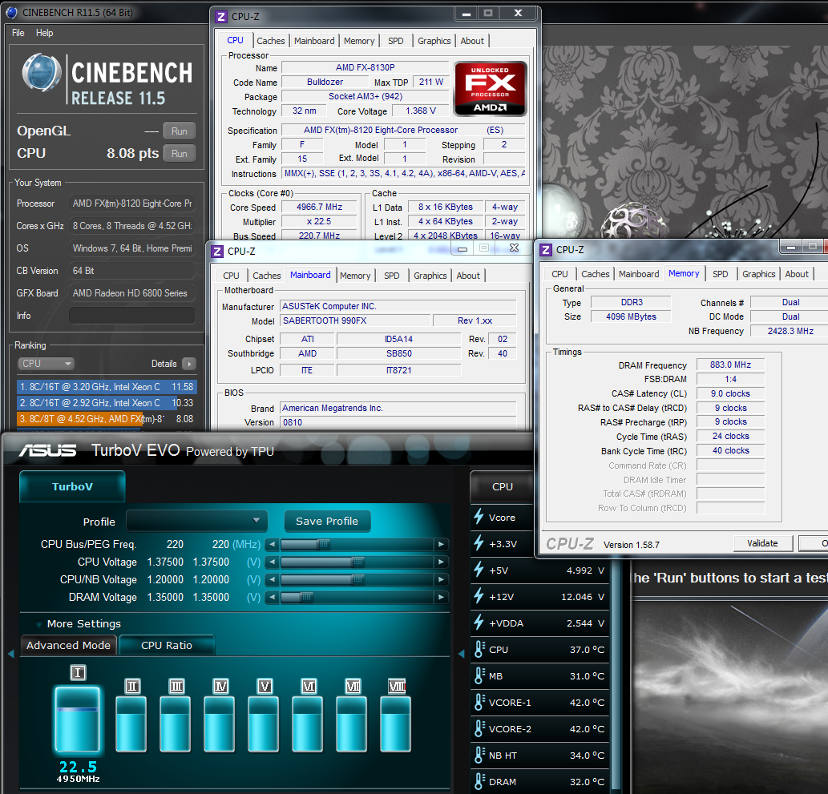Click the DRAM thermometer icon
The height and width of the screenshot is (794, 828).
479,781
